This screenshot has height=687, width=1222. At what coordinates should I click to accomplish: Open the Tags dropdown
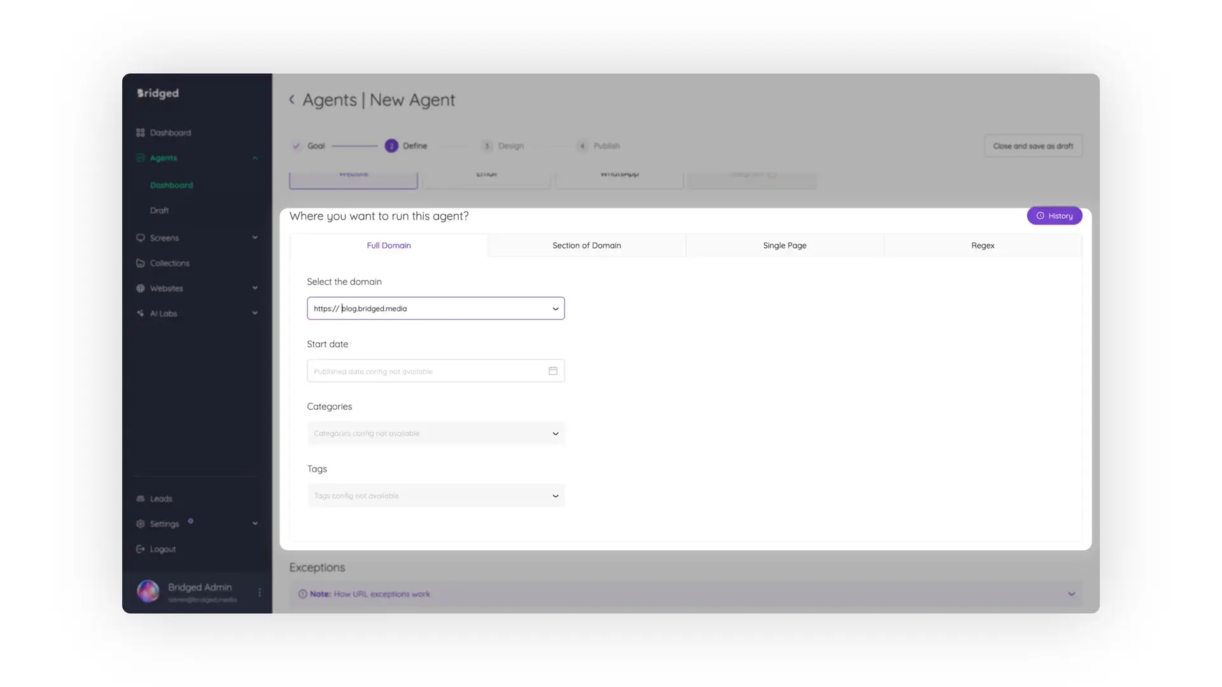click(x=555, y=496)
